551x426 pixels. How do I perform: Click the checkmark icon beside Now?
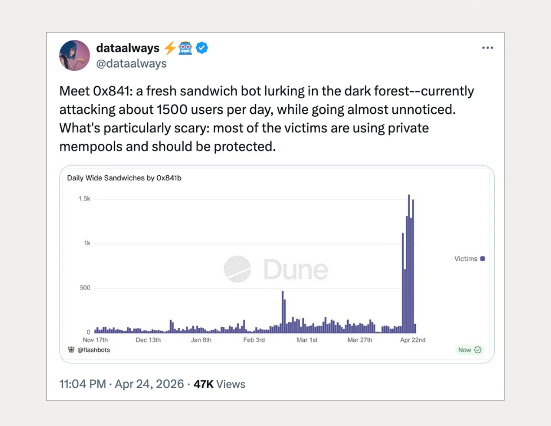click(478, 350)
